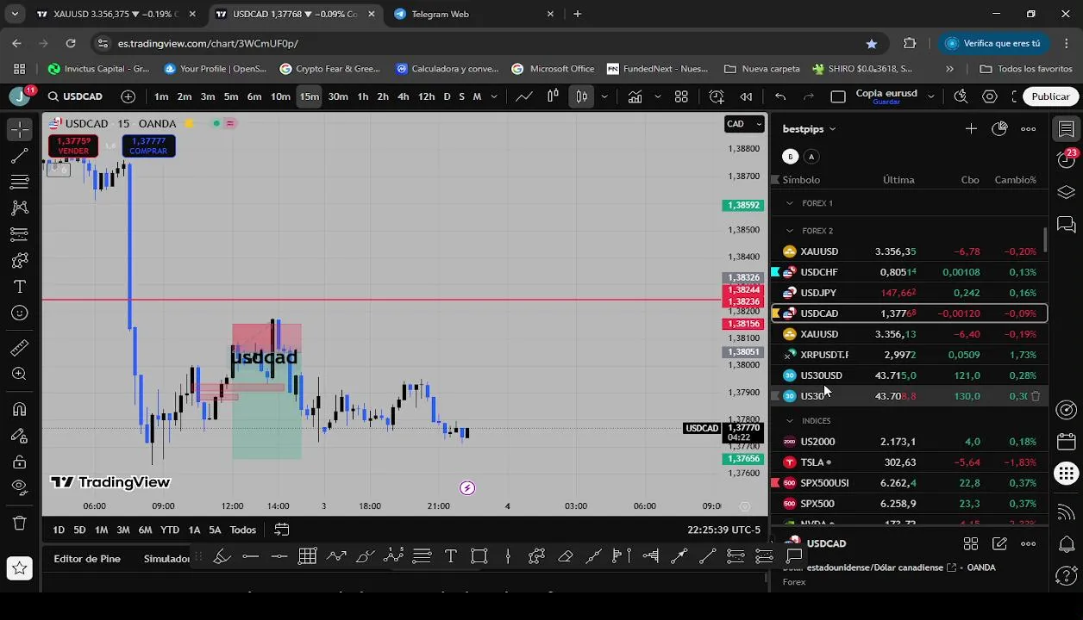The image size is (1083, 620).
Task: Collapse the FOREX 2 section
Action: 790,231
